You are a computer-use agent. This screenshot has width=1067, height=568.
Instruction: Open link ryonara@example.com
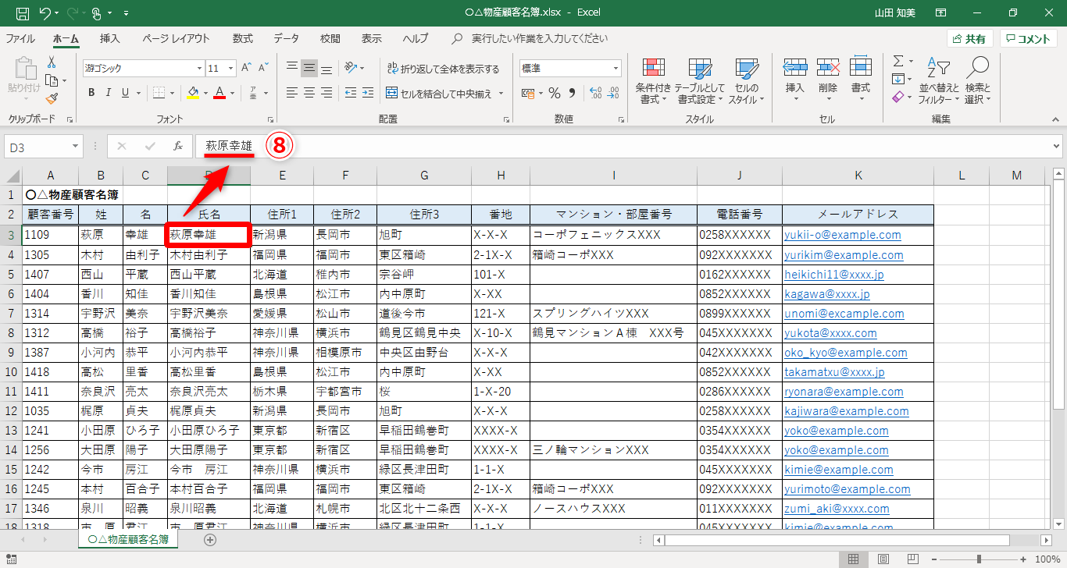844,392
